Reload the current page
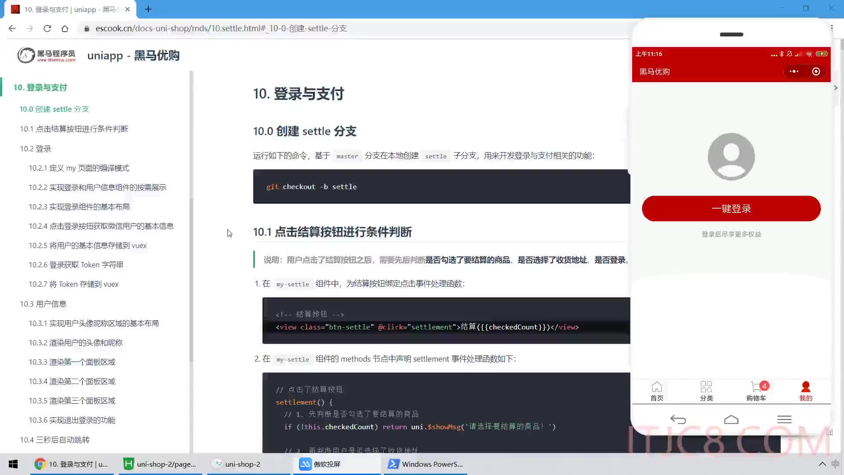 pos(47,29)
